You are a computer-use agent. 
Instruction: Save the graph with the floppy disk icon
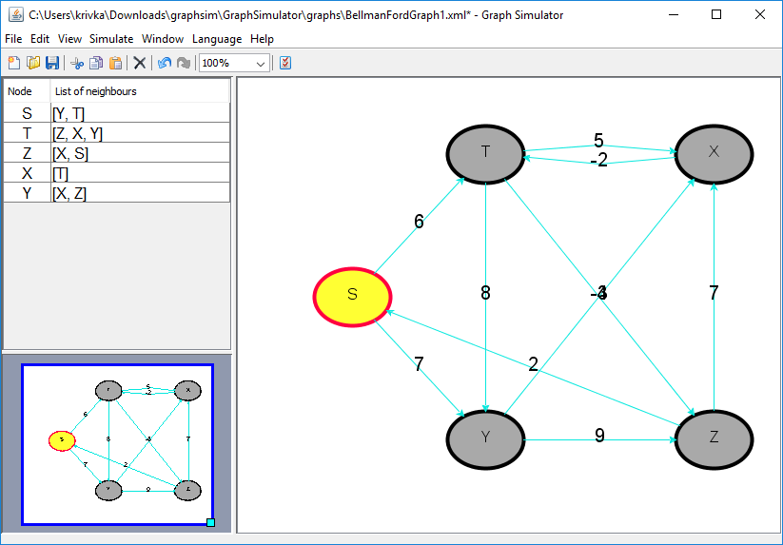pos(52,63)
